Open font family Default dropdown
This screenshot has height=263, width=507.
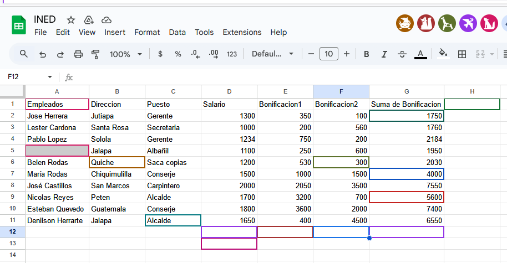point(272,54)
